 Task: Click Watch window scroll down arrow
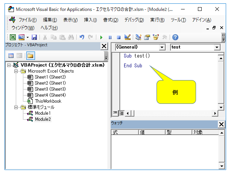pyautogui.click(x=222, y=166)
